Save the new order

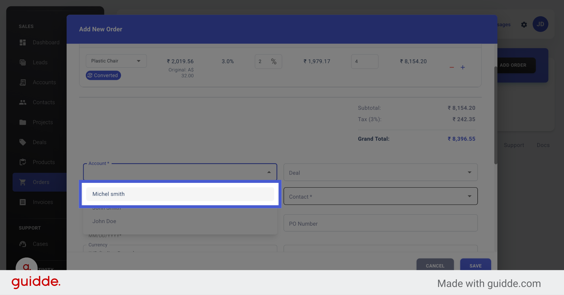475,266
